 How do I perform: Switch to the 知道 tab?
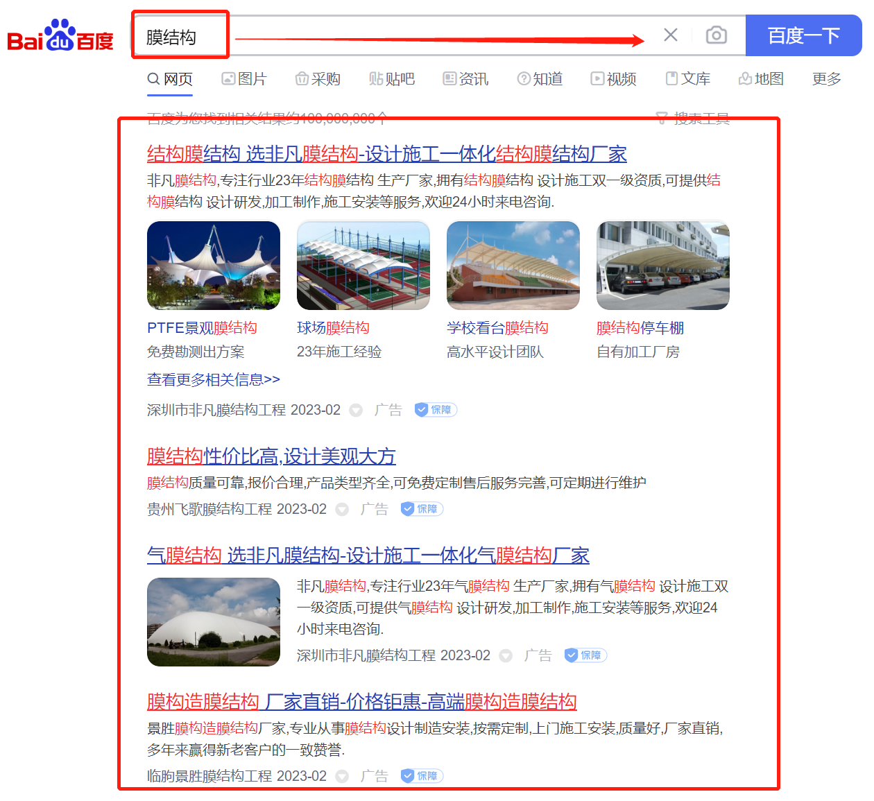coord(540,79)
